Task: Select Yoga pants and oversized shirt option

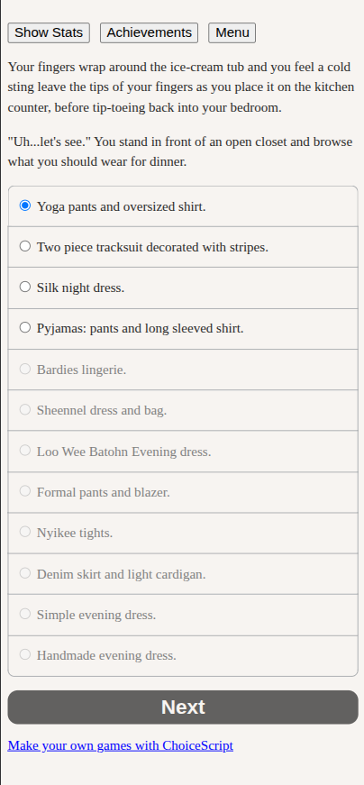Action: click(x=183, y=206)
